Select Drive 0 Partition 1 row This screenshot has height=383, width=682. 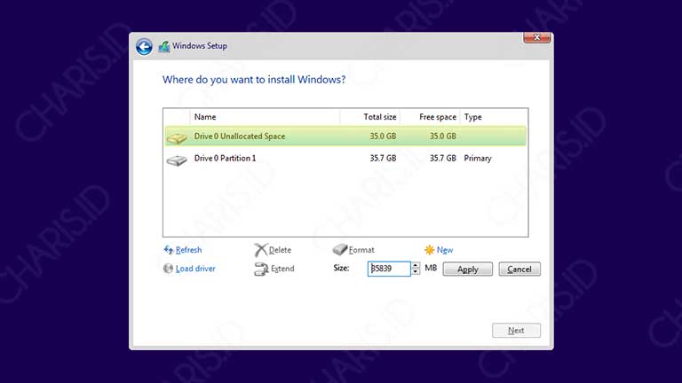(x=345, y=158)
